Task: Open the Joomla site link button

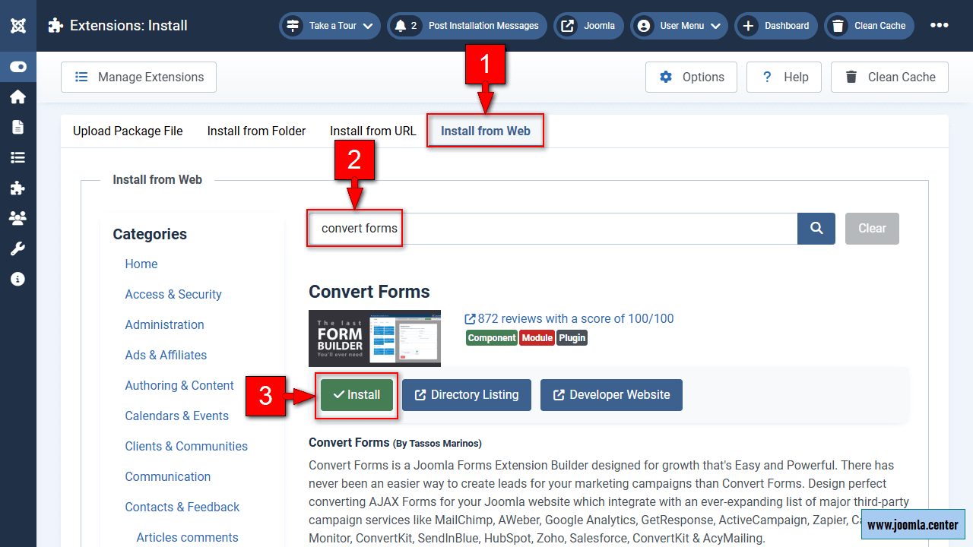Action: click(588, 25)
